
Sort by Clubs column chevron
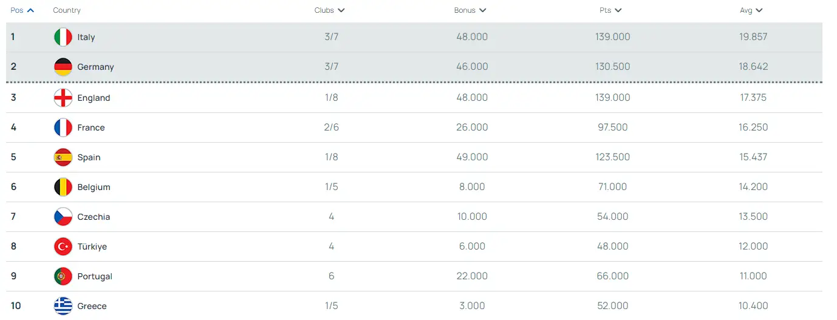tap(341, 10)
